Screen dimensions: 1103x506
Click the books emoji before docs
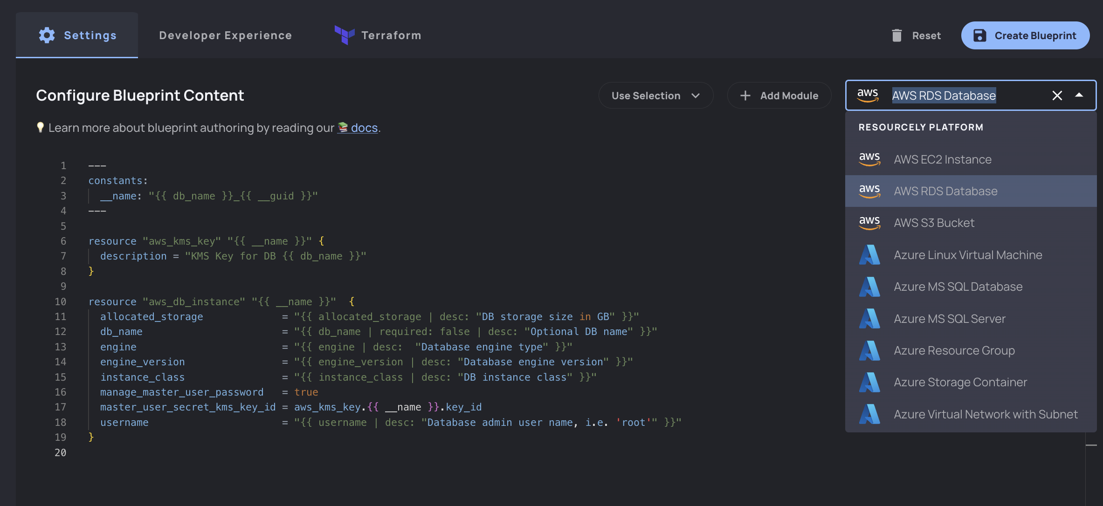343,127
